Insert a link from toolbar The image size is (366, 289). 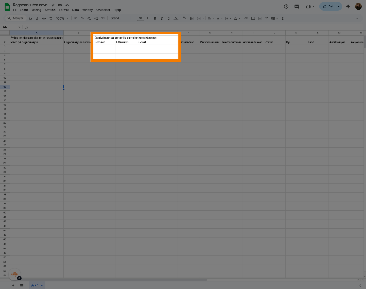pos(246,18)
